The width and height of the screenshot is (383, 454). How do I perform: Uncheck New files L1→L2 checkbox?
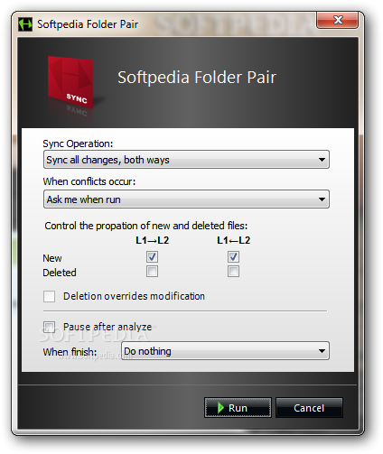point(152,257)
